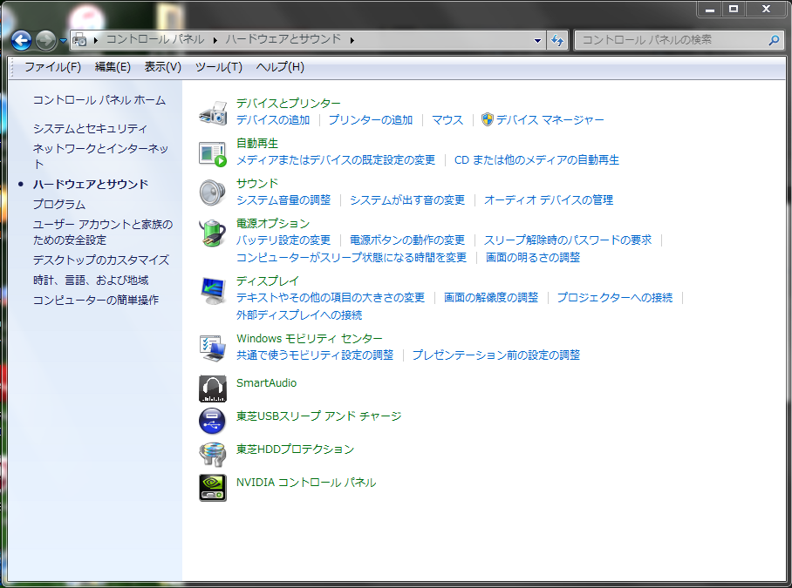Click テキストやその他の項目の大きさの変更 link
This screenshot has height=588, width=792.
coord(331,298)
